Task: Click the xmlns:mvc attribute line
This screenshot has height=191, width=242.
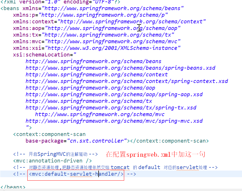Action: 97,41
